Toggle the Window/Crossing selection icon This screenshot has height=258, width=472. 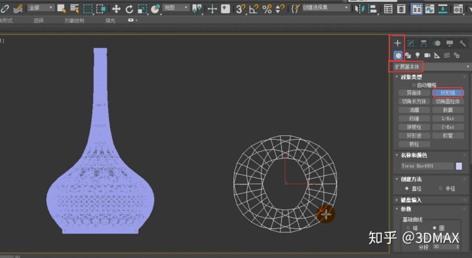click(x=100, y=9)
